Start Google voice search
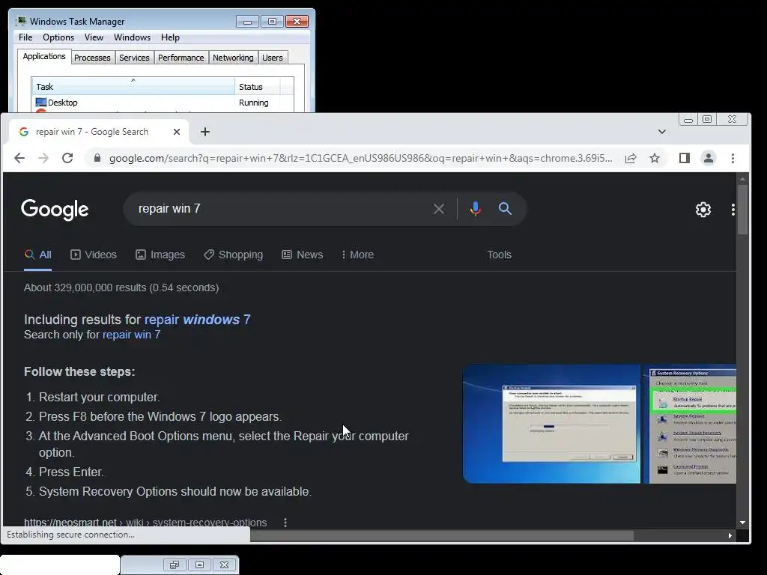Screen dimensions: 767x575 pos(475,209)
